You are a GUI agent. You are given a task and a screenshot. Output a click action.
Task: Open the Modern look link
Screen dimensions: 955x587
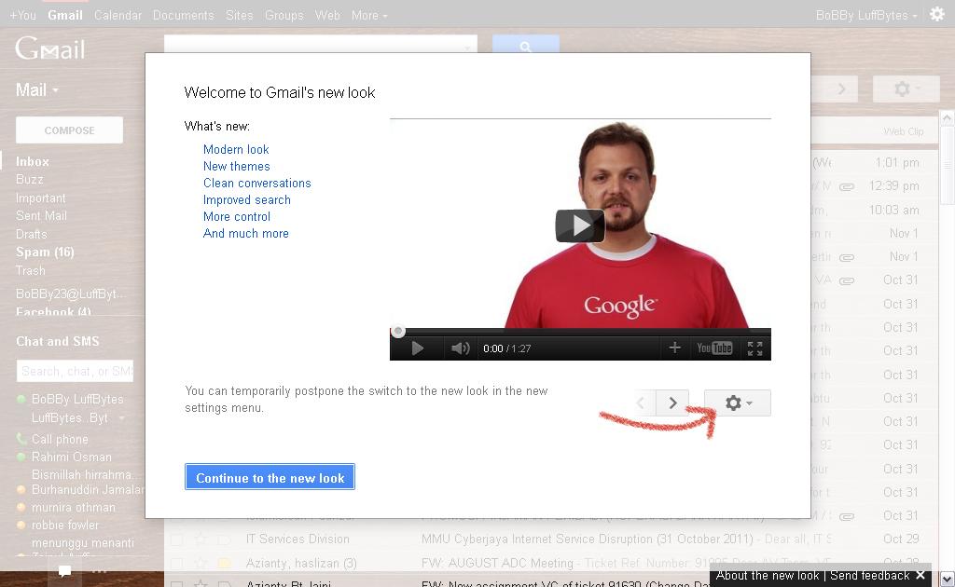point(236,150)
